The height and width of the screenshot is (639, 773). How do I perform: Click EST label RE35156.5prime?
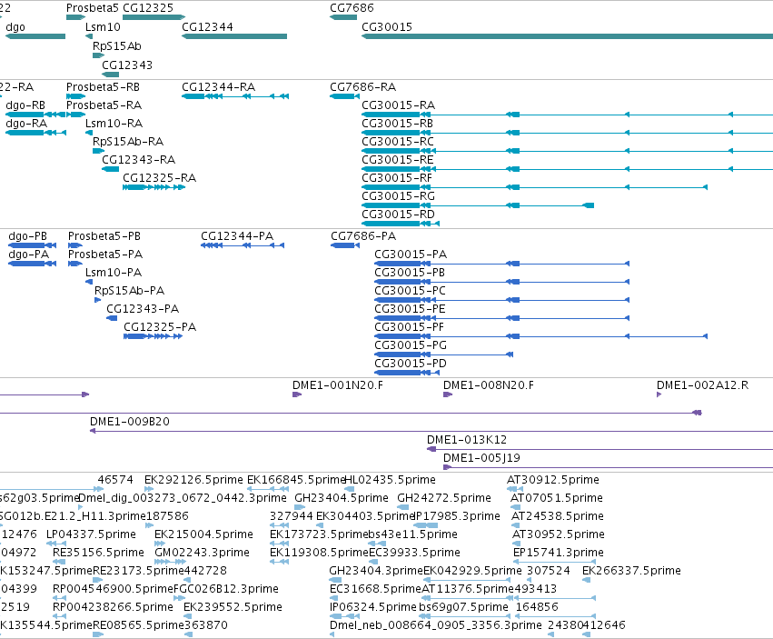99,554
